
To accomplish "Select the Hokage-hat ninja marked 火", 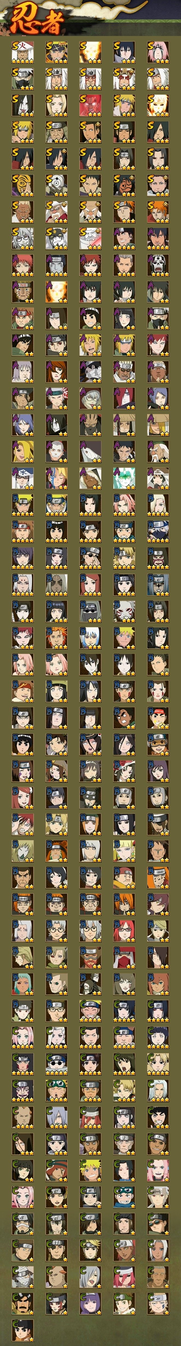I will pyautogui.click(x=23, y=52).
